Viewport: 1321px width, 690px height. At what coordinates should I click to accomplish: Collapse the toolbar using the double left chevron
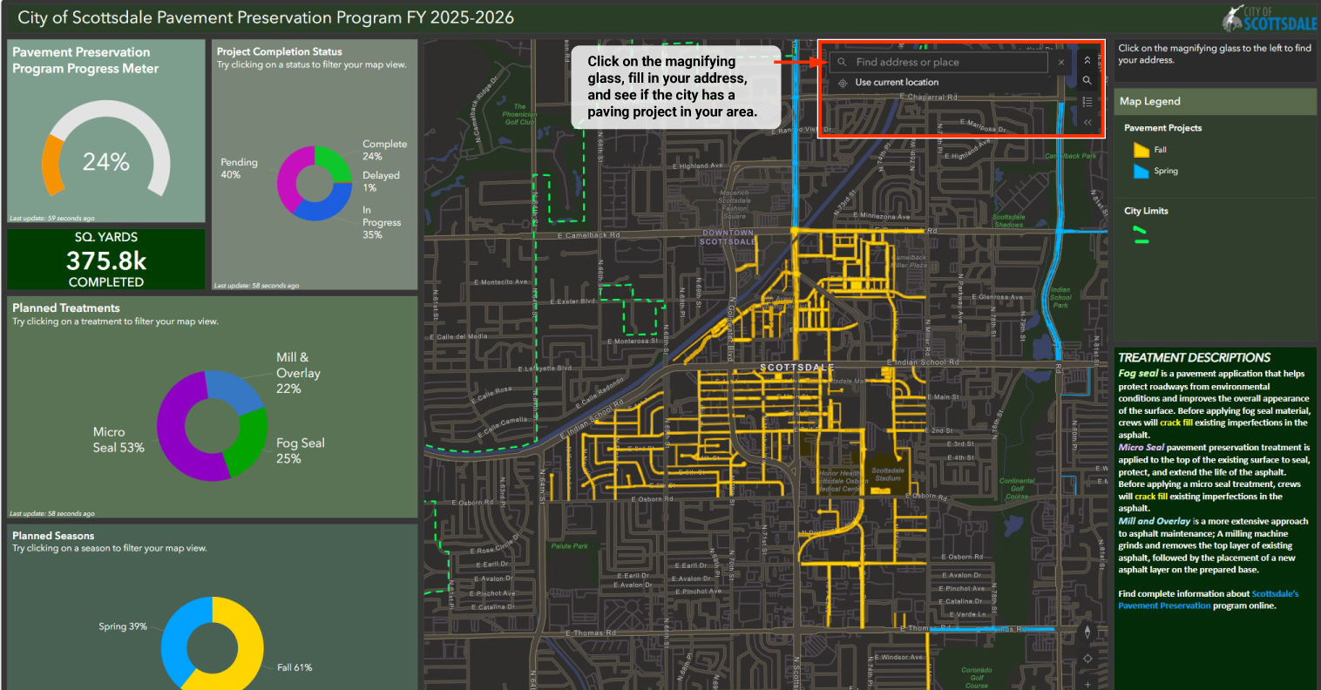click(x=1087, y=123)
